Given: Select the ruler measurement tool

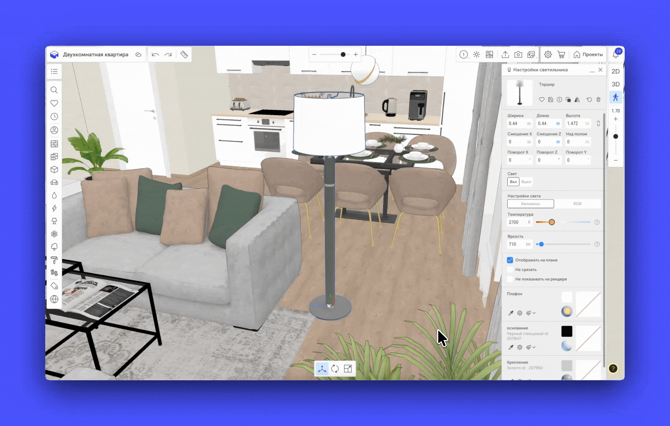Looking at the screenshot, I should (x=184, y=54).
